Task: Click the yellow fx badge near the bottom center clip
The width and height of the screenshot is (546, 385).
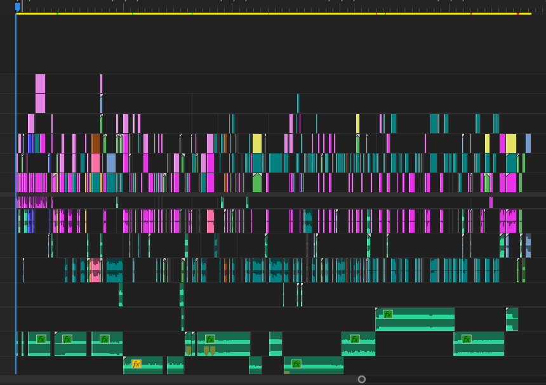Action: point(296,364)
